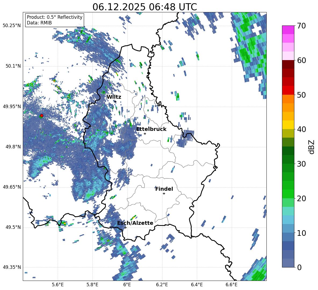This screenshot has width=318, height=290.
Task: Click the 30 tick label on colorbar
Action: click(x=301, y=164)
